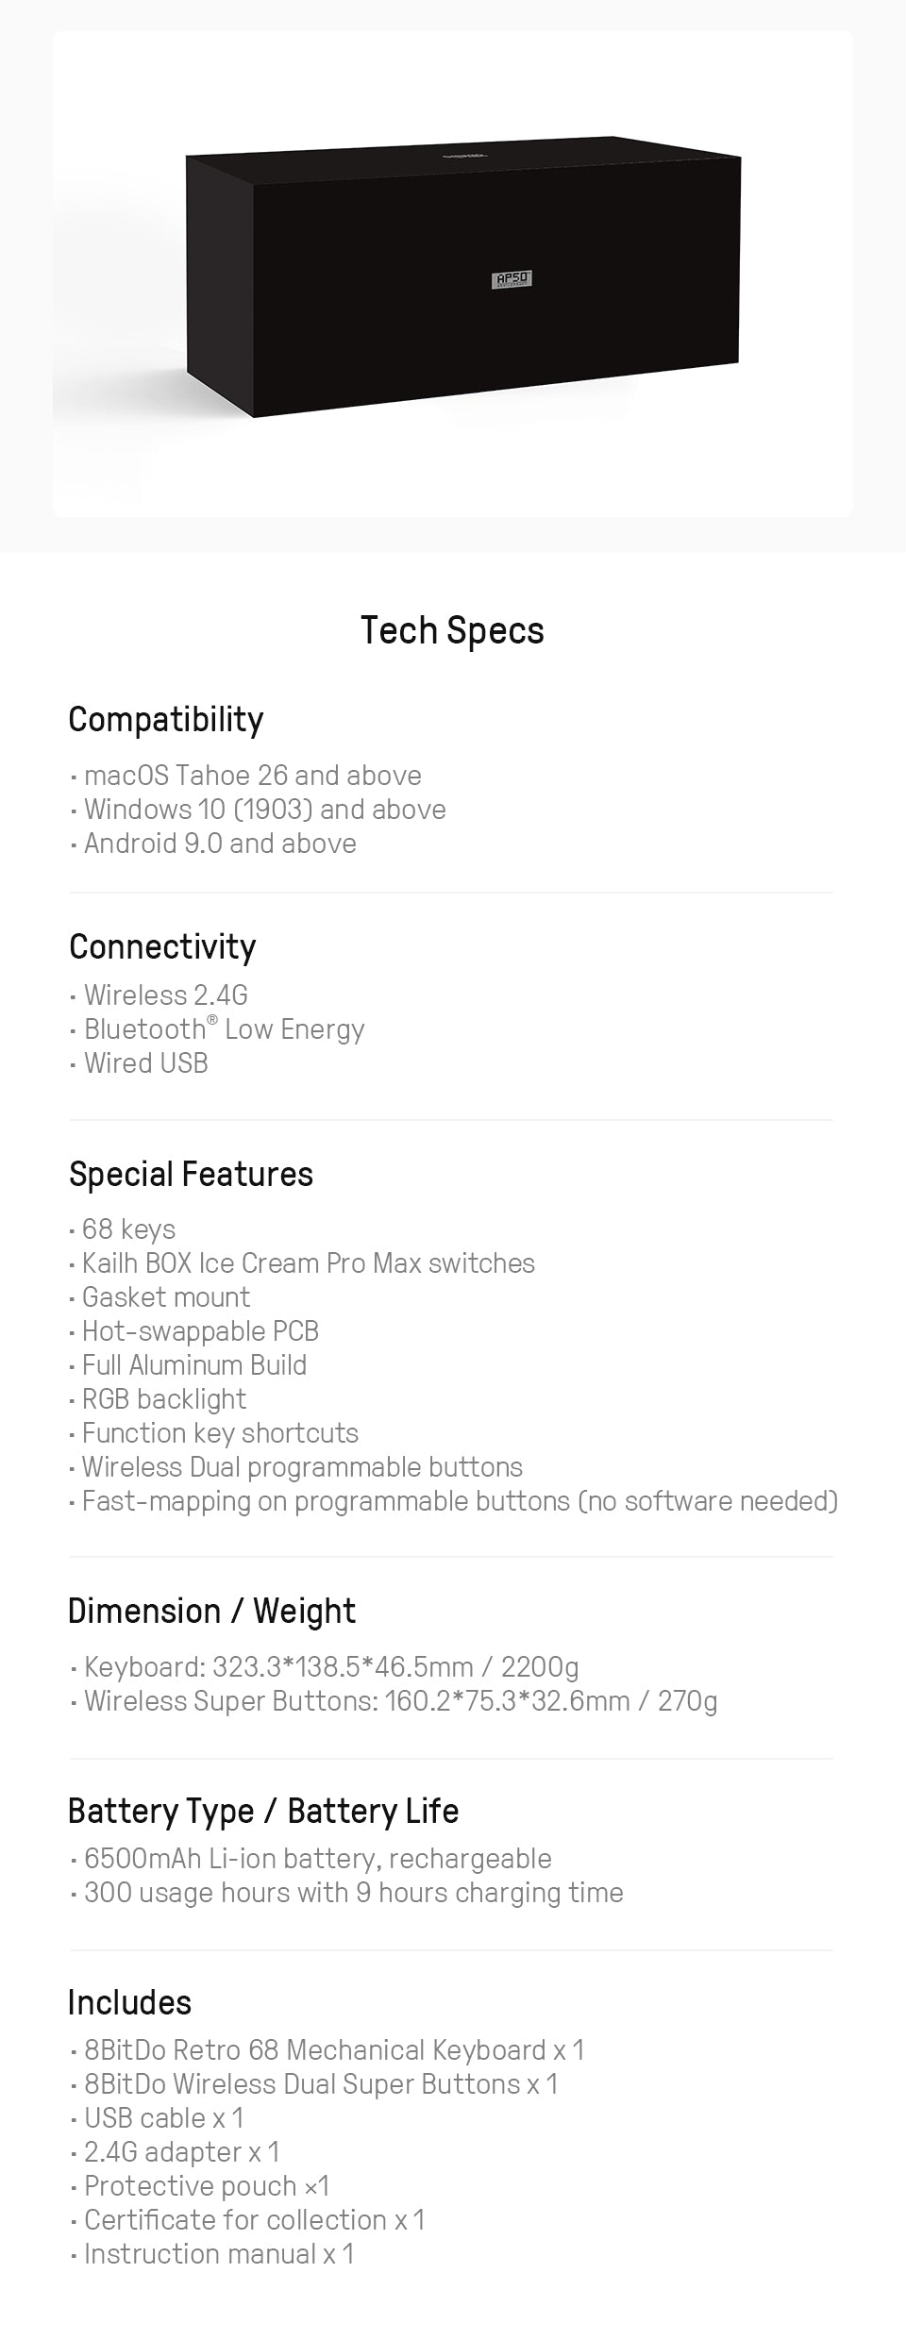This screenshot has height=2340, width=906.
Task: Click the Bluetooth Low Energy entry
Action: tap(224, 1029)
